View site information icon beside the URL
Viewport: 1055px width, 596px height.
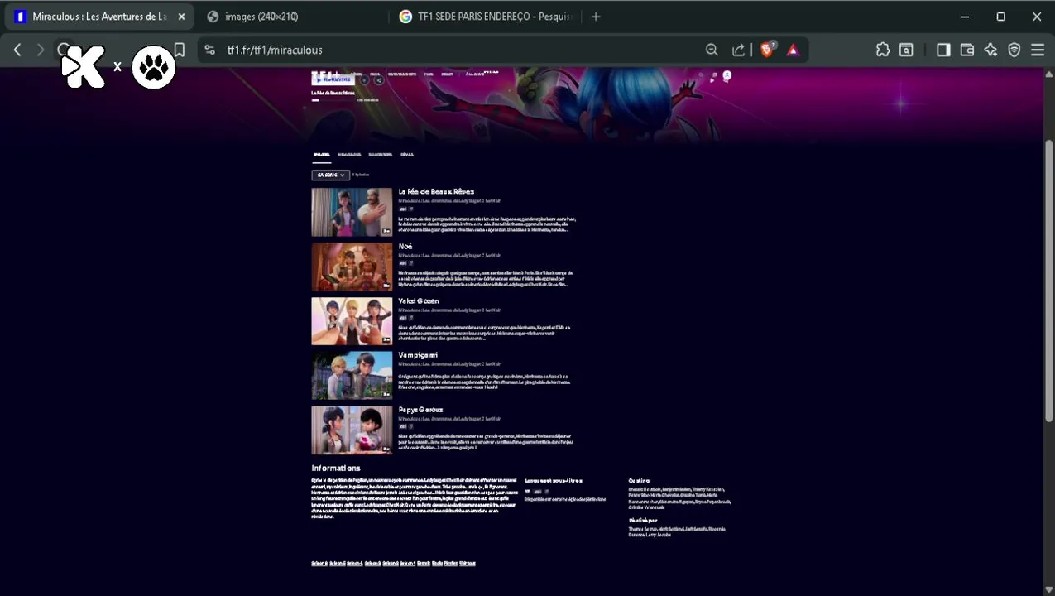tap(209, 50)
